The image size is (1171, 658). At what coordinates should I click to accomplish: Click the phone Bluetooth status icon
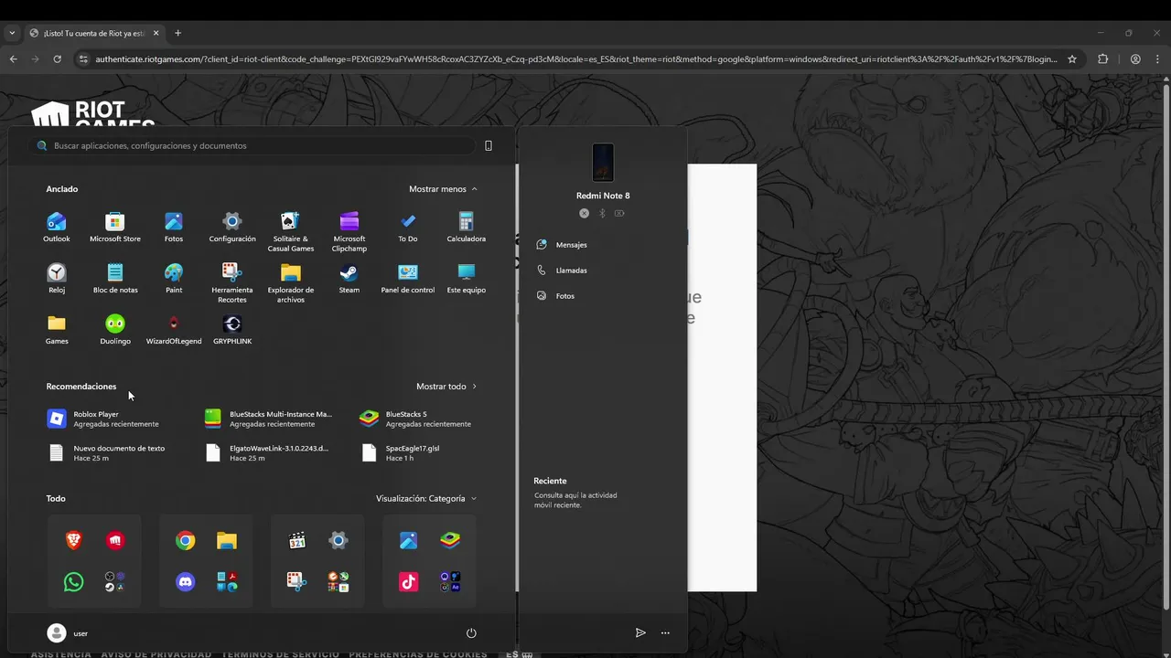tap(602, 213)
